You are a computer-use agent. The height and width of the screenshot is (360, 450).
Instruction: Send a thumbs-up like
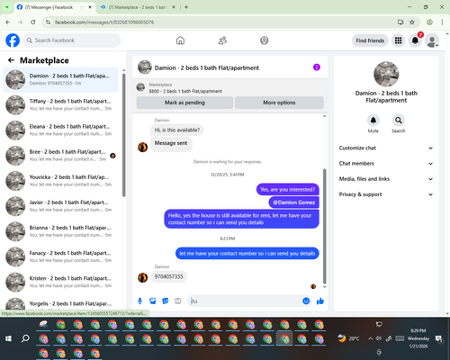(x=320, y=301)
